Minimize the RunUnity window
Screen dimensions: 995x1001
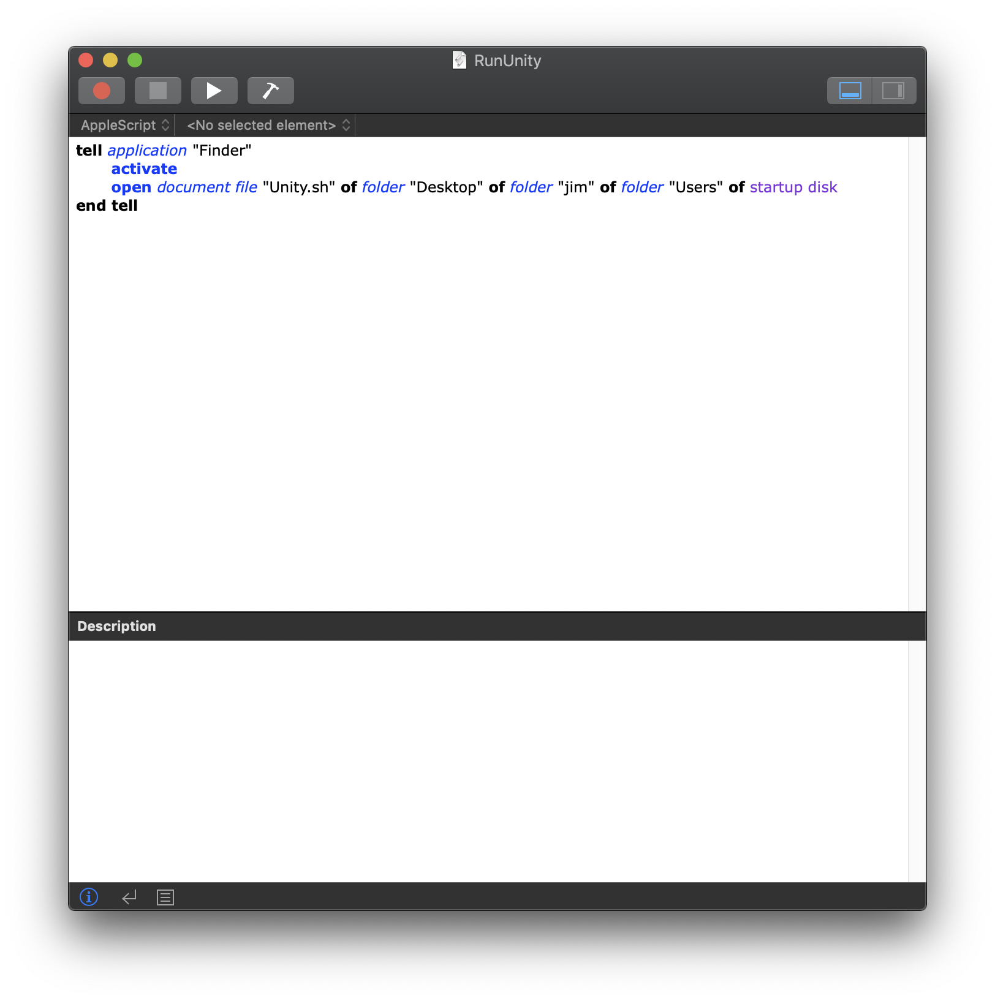[x=110, y=60]
